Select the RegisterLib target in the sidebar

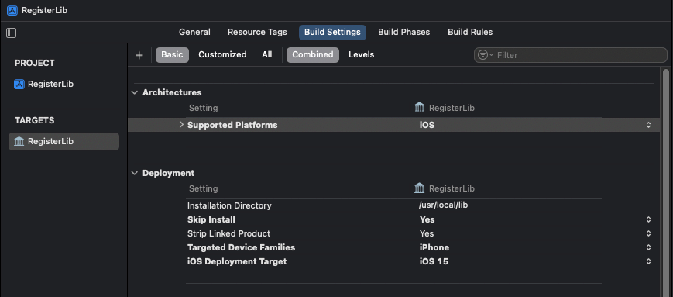pyautogui.click(x=64, y=141)
